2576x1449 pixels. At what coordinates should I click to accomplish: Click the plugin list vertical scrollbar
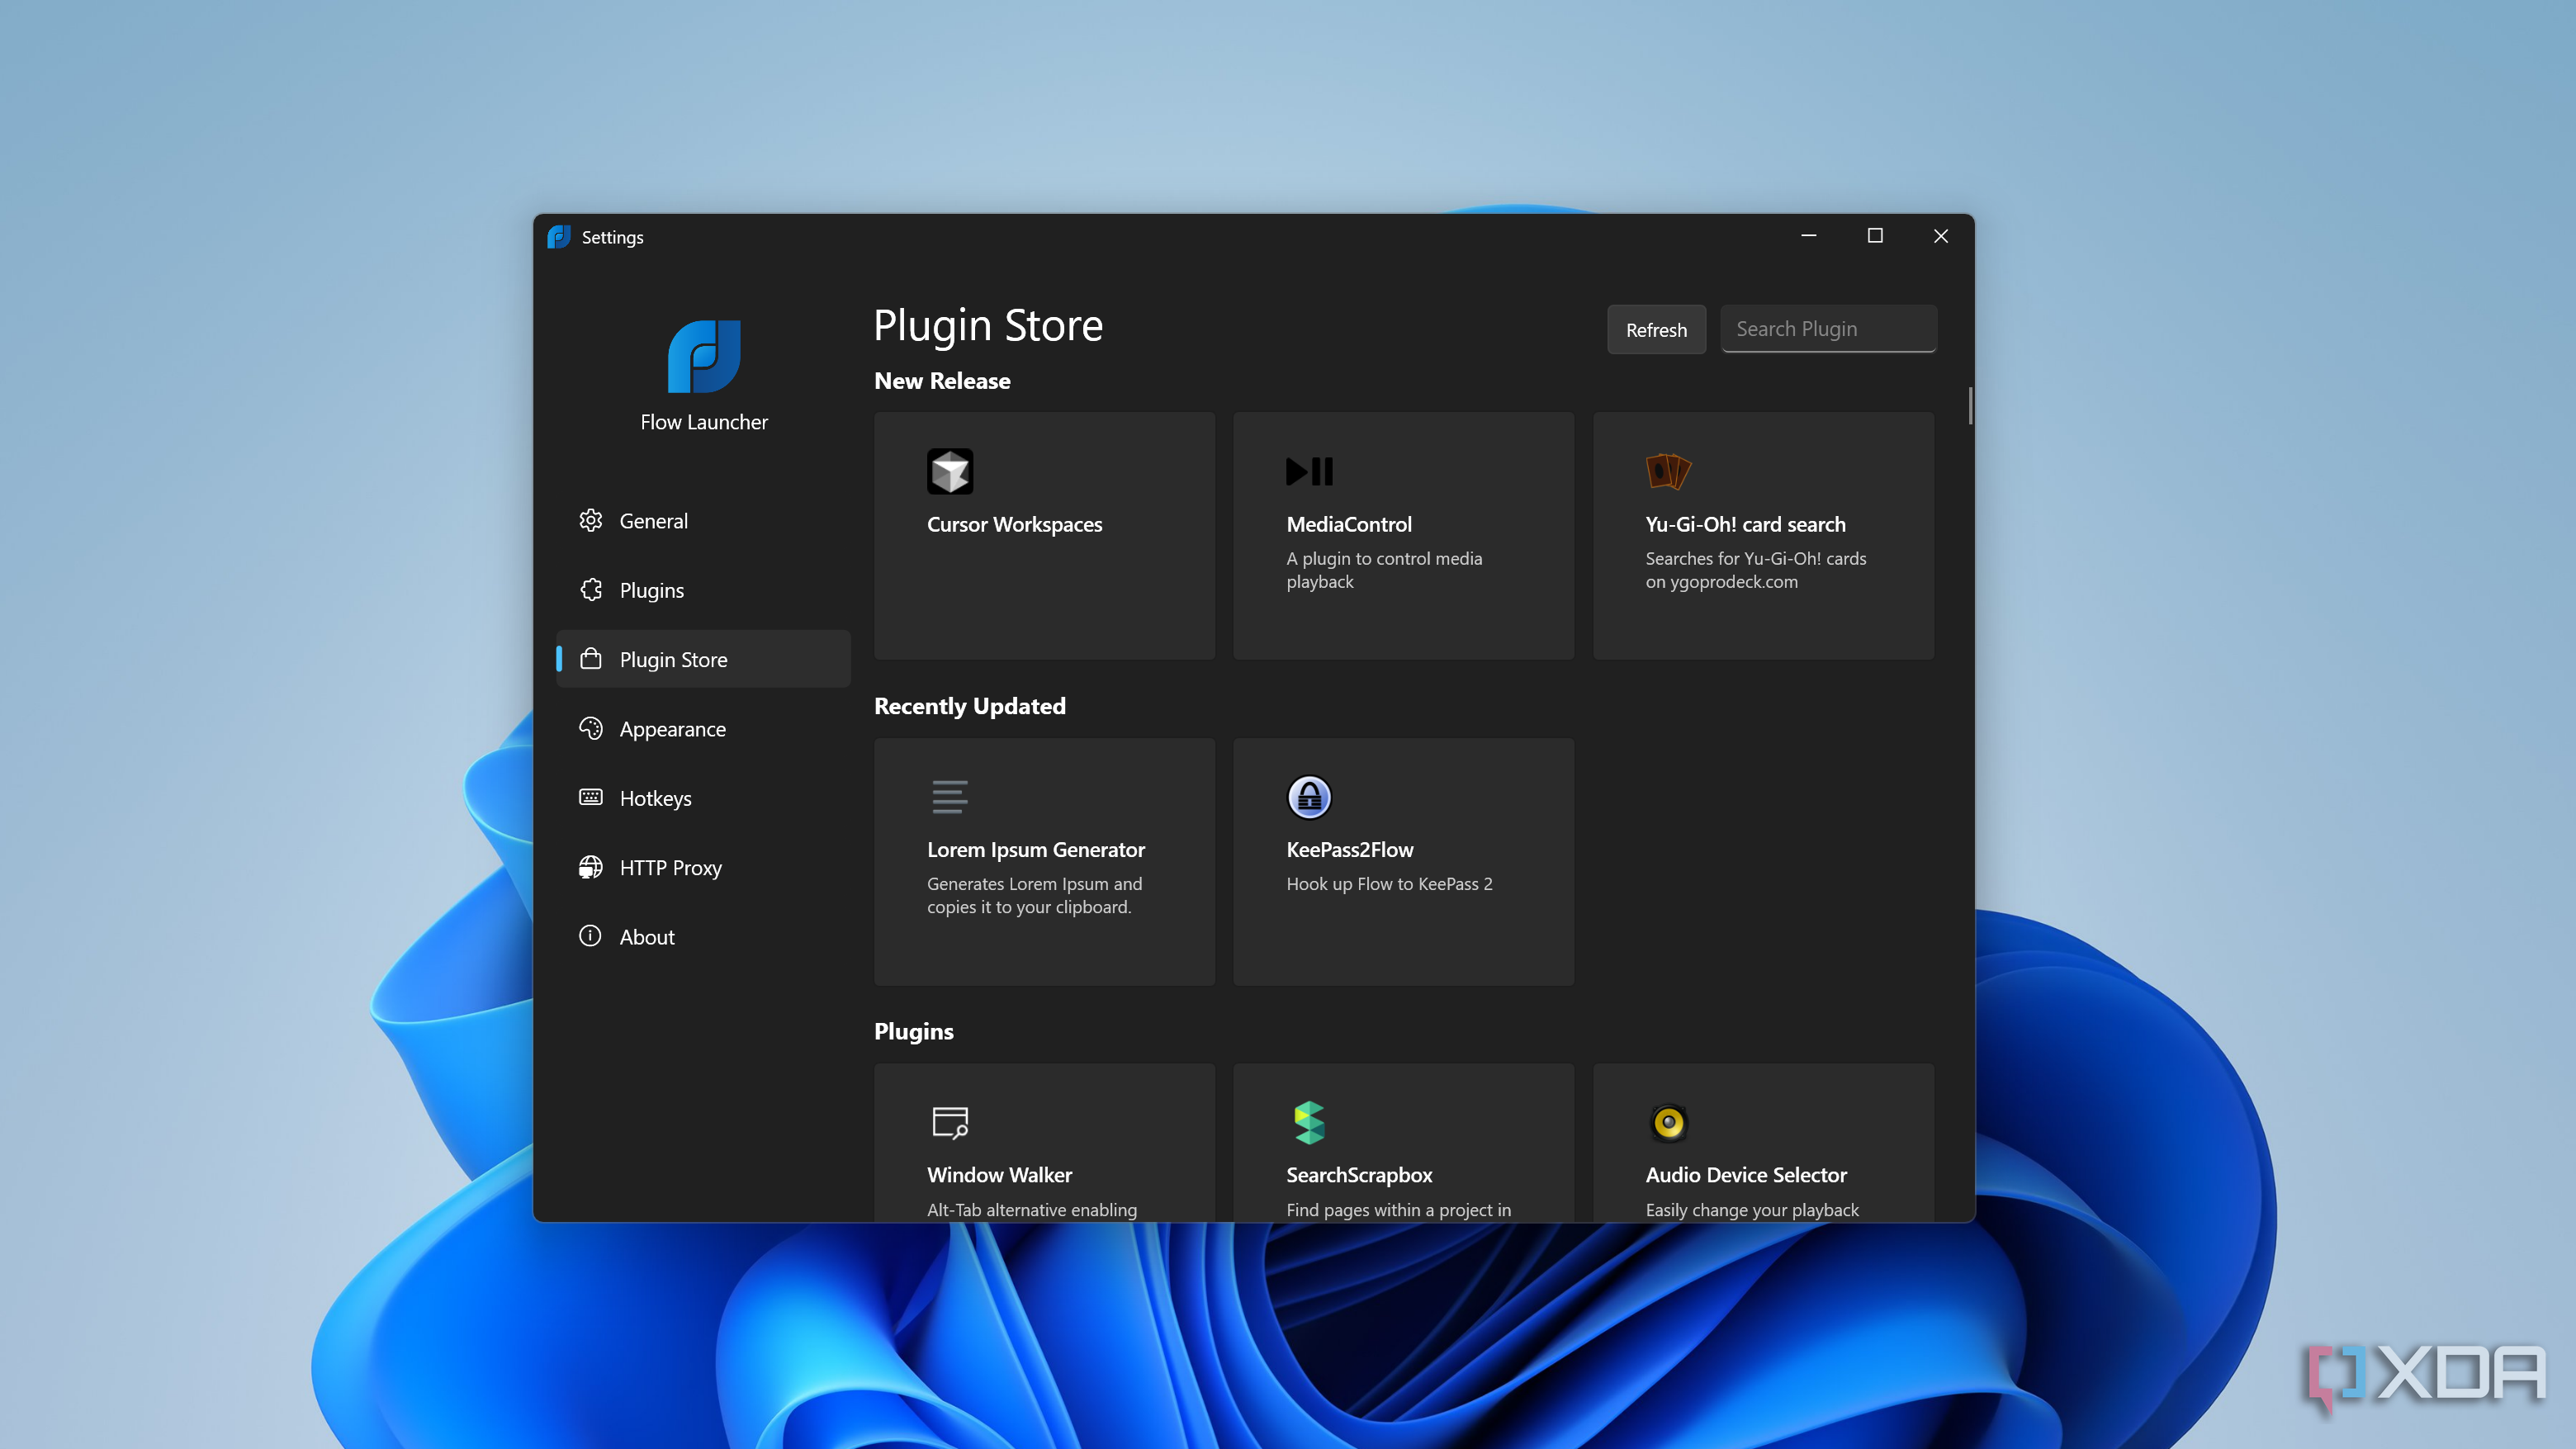pos(1969,406)
